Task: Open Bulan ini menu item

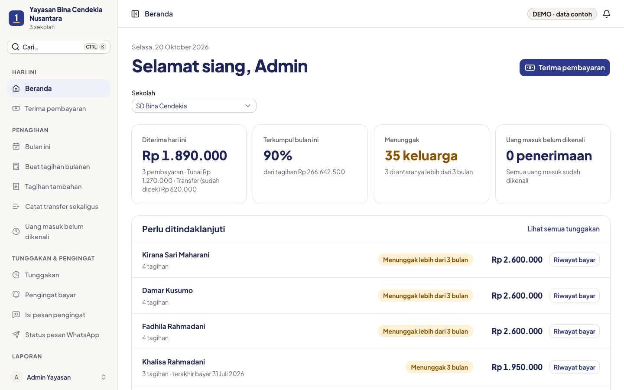Action: [x=59, y=146]
